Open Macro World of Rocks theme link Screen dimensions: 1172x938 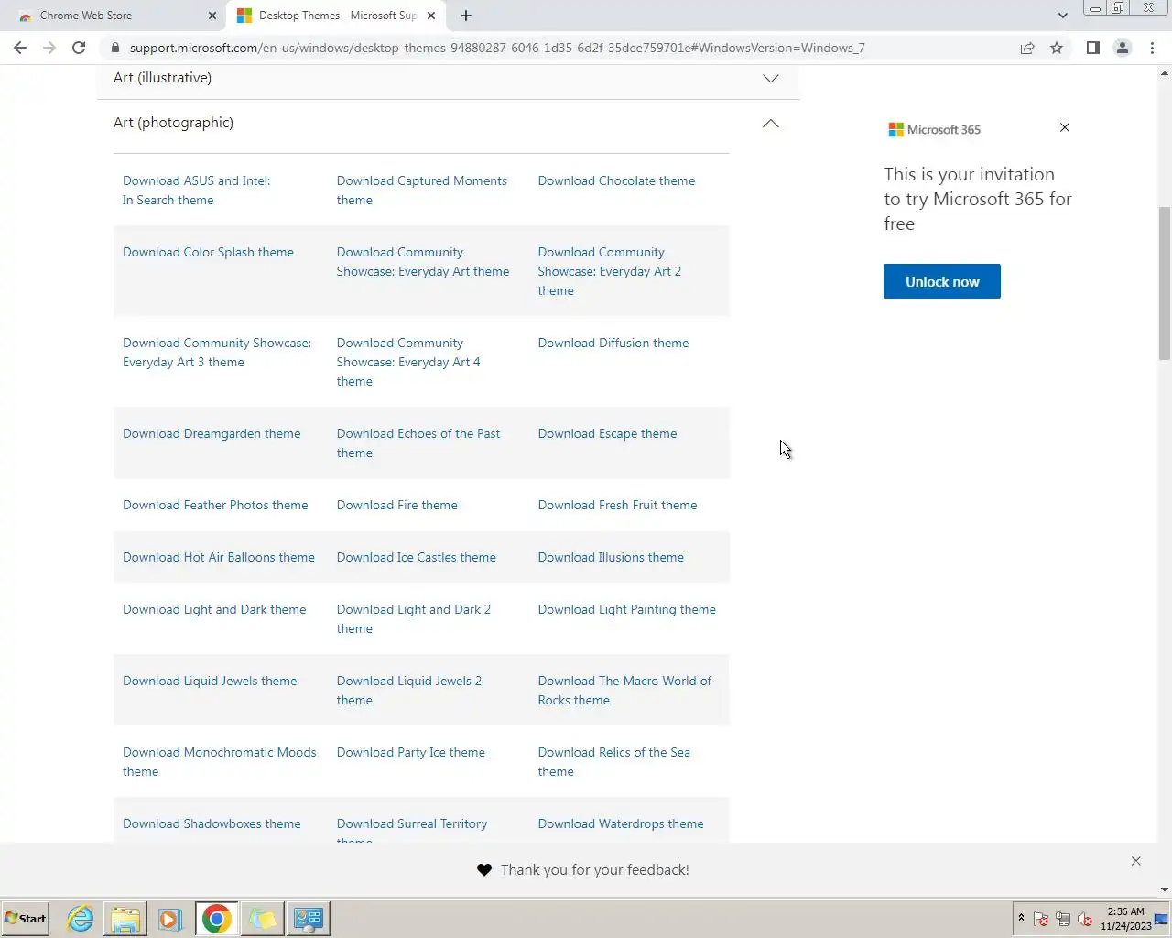click(624, 691)
